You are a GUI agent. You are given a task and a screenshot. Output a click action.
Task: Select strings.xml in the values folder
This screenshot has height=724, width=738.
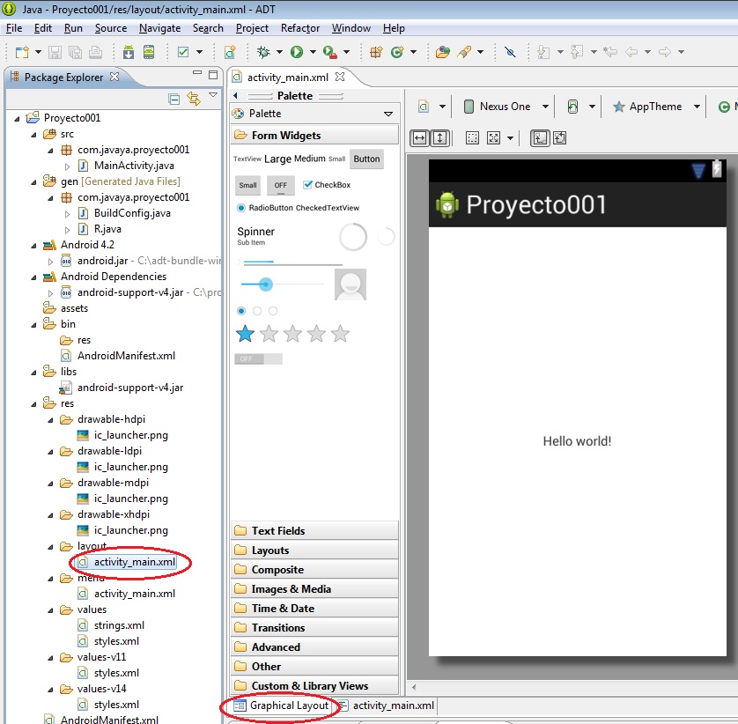pyautogui.click(x=119, y=625)
